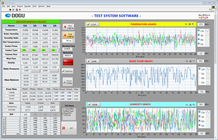Click the SA plot swatch in Humidity legend

[x=208, y=117]
